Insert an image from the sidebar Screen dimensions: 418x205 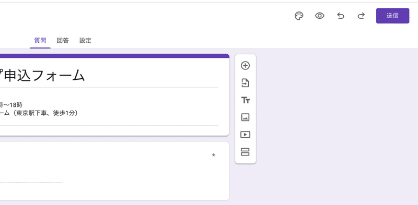[x=245, y=117]
